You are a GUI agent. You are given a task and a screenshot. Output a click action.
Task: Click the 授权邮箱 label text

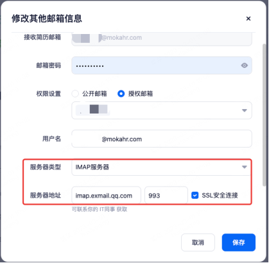141,94
